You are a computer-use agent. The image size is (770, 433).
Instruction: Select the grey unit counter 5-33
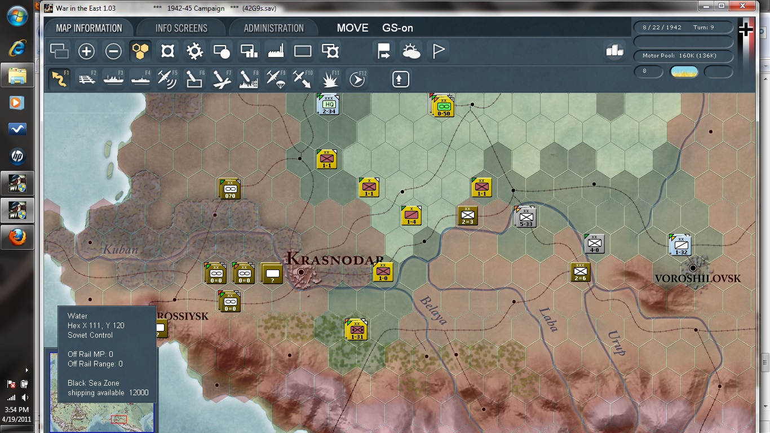(525, 217)
